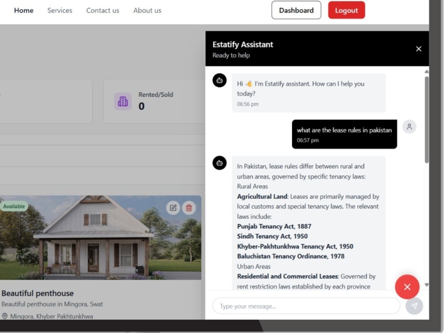Click the red floating chat close button
Viewport: 444px width, 333px height.
(x=407, y=287)
